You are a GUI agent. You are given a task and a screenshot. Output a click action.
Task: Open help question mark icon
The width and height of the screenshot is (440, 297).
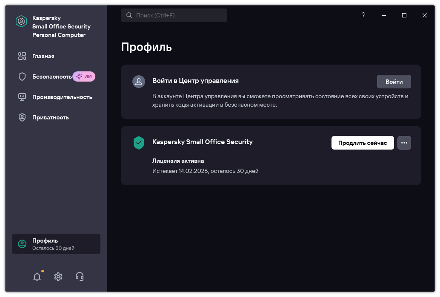pyautogui.click(x=363, y=15)
